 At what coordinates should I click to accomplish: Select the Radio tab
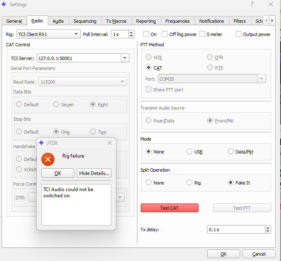(x=37, y=21)
